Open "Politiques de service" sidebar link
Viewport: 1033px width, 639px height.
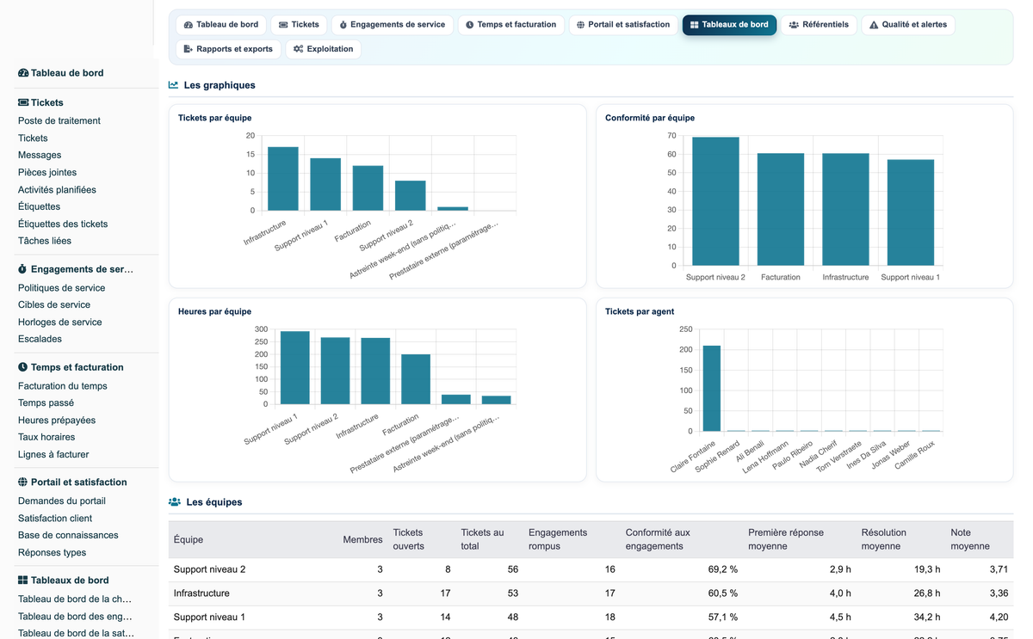point(61,288)
